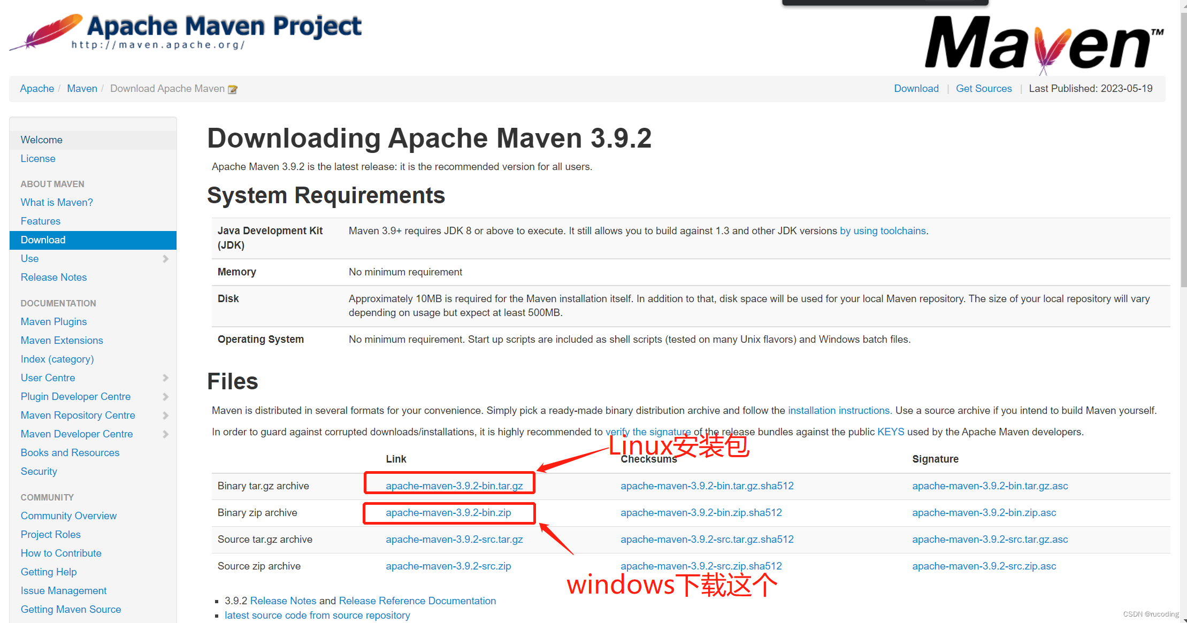Image resolution: width=1187 pixels, height=623 pixels.
Task: Open What is Maven? page
Action: 57,203
